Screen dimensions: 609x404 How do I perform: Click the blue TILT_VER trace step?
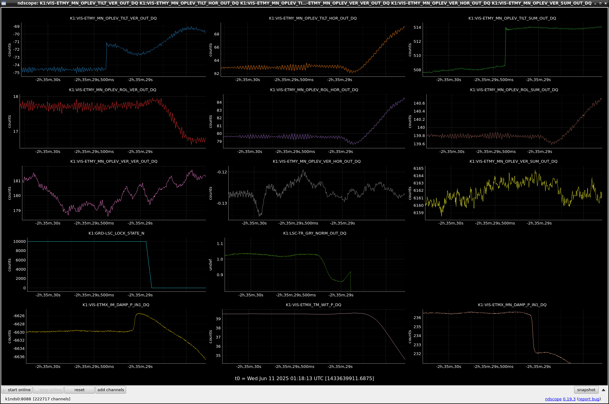click(x=106, y=56)
